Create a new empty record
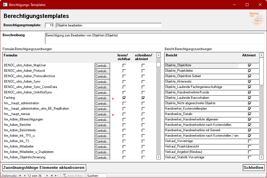The height and width of the screenshot is (178, 267). [x=57, y=176]
